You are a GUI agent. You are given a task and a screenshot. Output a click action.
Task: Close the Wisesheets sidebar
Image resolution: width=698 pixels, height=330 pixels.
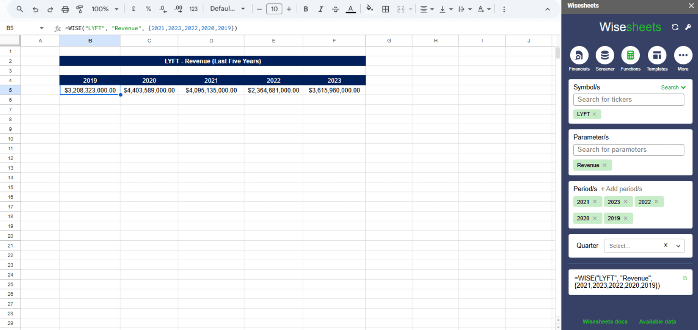[691, 6]
